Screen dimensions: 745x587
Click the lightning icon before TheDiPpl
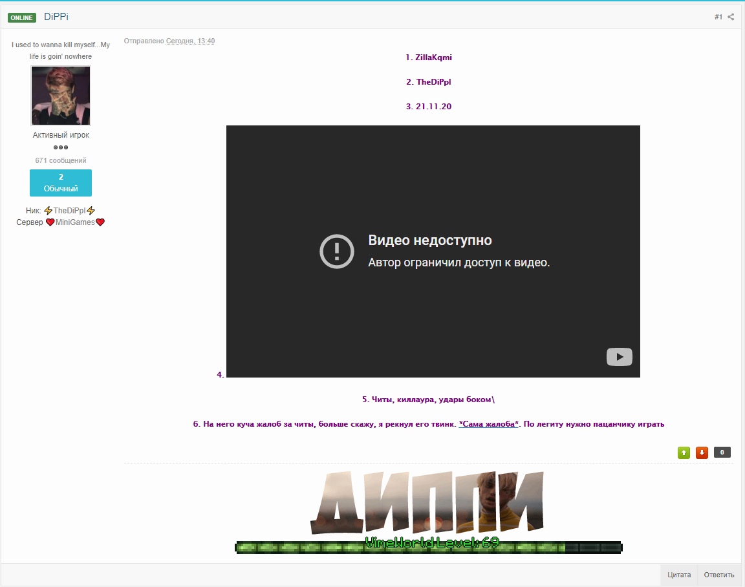48,211
